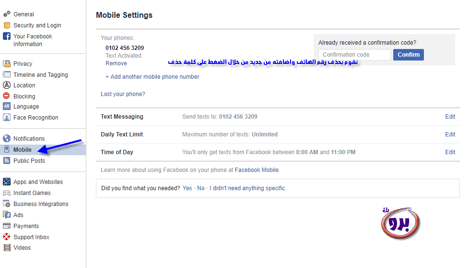
Task: Edit the Text Messaging setting
Action: click(x=450, y=117)
